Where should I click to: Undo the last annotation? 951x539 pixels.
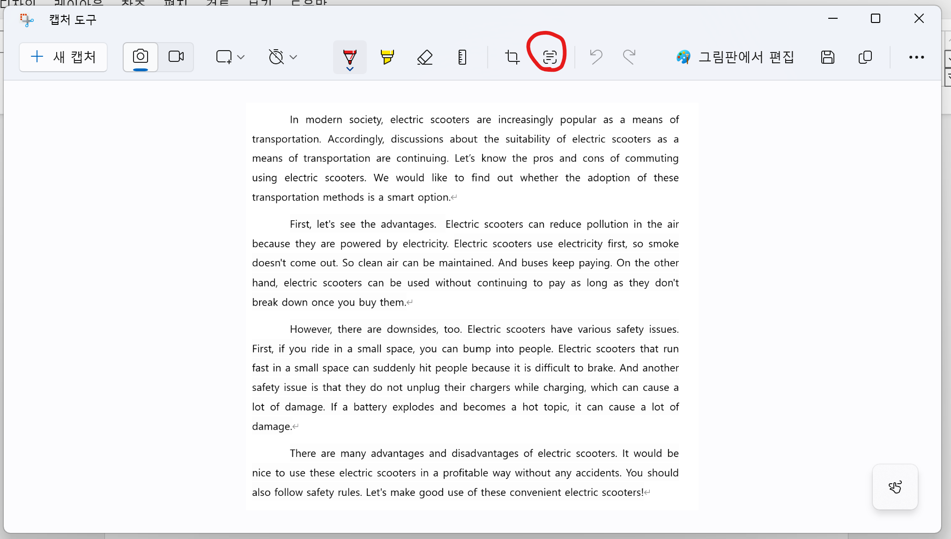click(596, 57)
